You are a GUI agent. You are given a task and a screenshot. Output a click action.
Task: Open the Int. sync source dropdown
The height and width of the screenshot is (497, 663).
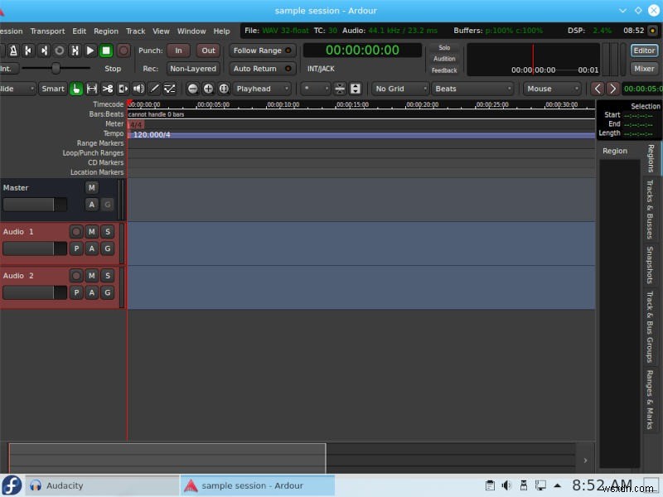click(9, 69)
